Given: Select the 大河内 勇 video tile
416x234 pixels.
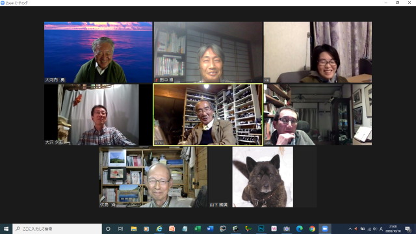Looking at the screenshot, I should point(98,52).
